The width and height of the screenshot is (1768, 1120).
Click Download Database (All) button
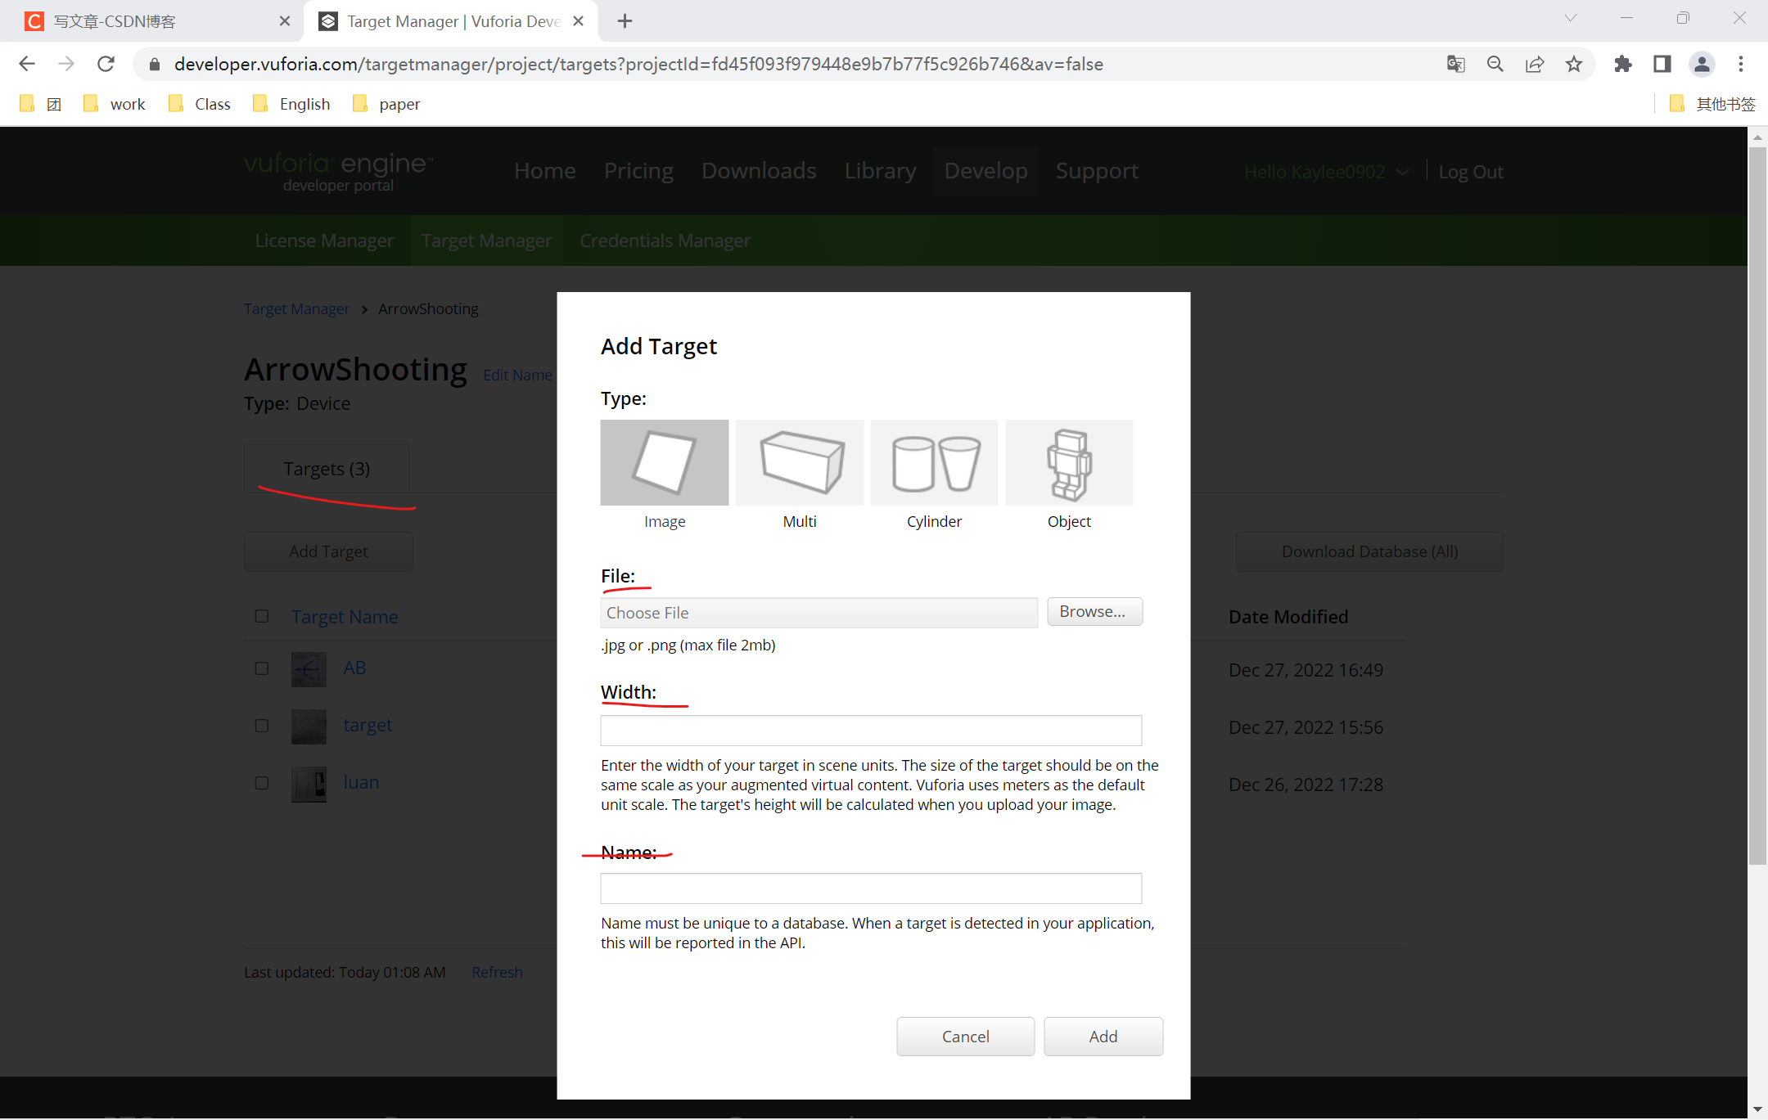click(1369, 551)
